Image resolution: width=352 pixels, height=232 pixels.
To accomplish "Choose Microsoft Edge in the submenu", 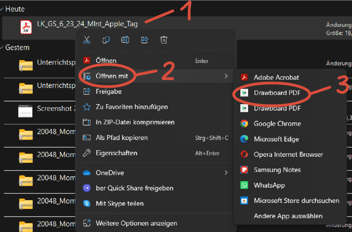I will [x=290, y=139].
